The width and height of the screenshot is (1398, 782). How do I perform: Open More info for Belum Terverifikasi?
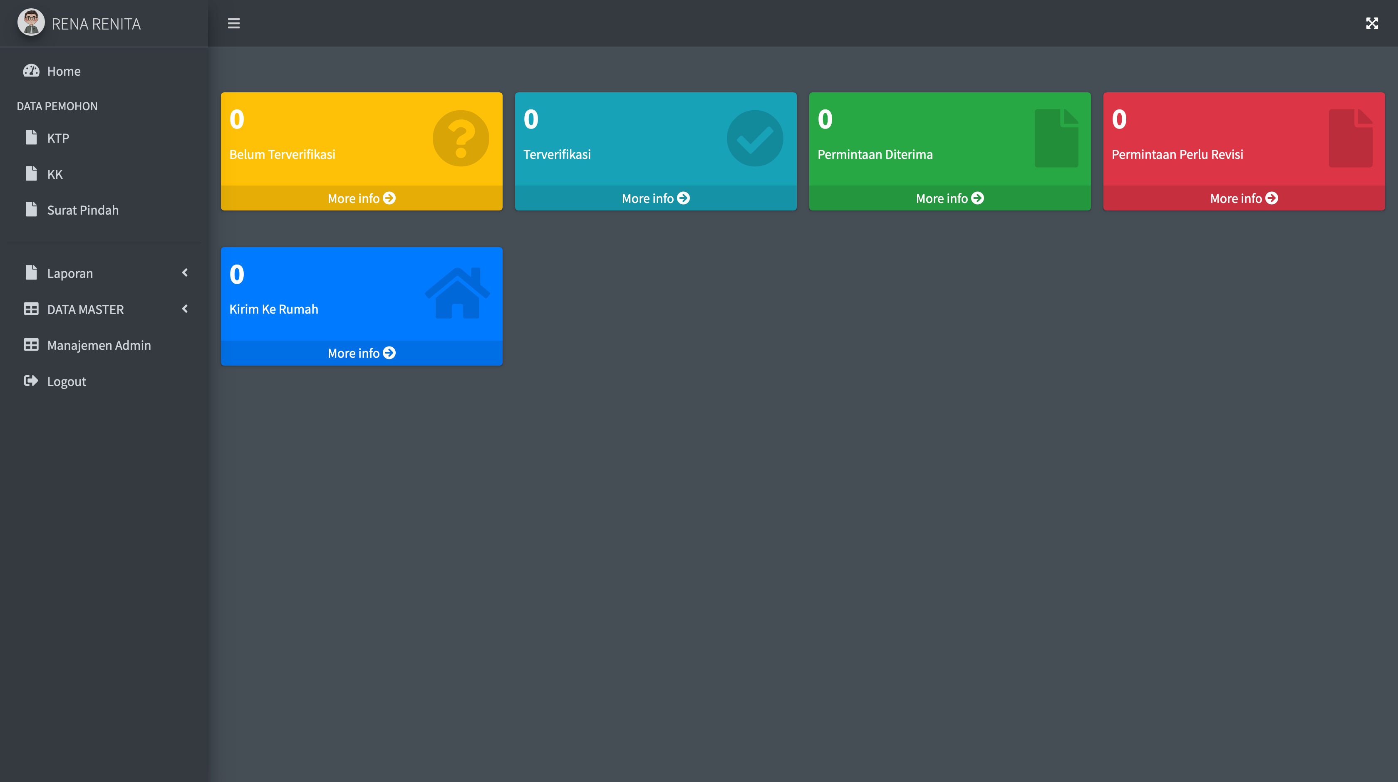362,198
